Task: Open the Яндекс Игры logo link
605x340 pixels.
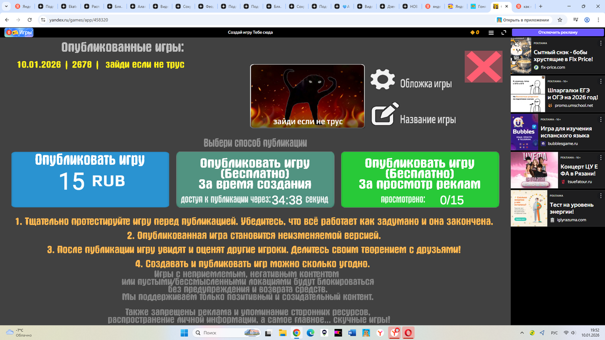Action: click(19, 32)
